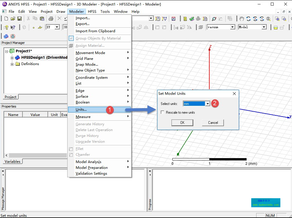Click the What's This help cursor icon
Viewport: 292px width, 218px height.
click(x=13, y=27)
